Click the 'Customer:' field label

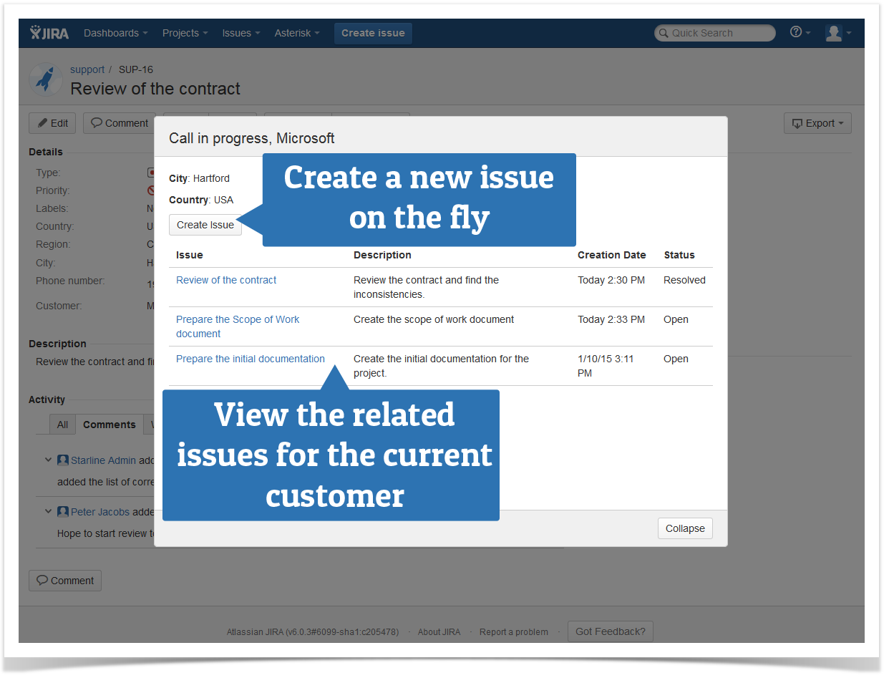tap(59, 306)
